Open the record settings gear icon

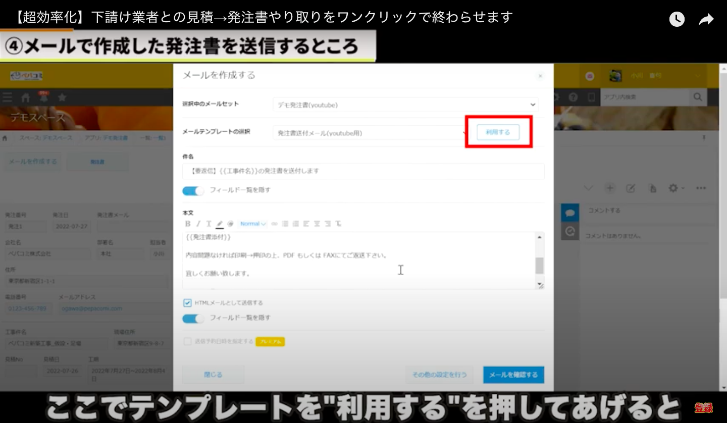[673, 188]
